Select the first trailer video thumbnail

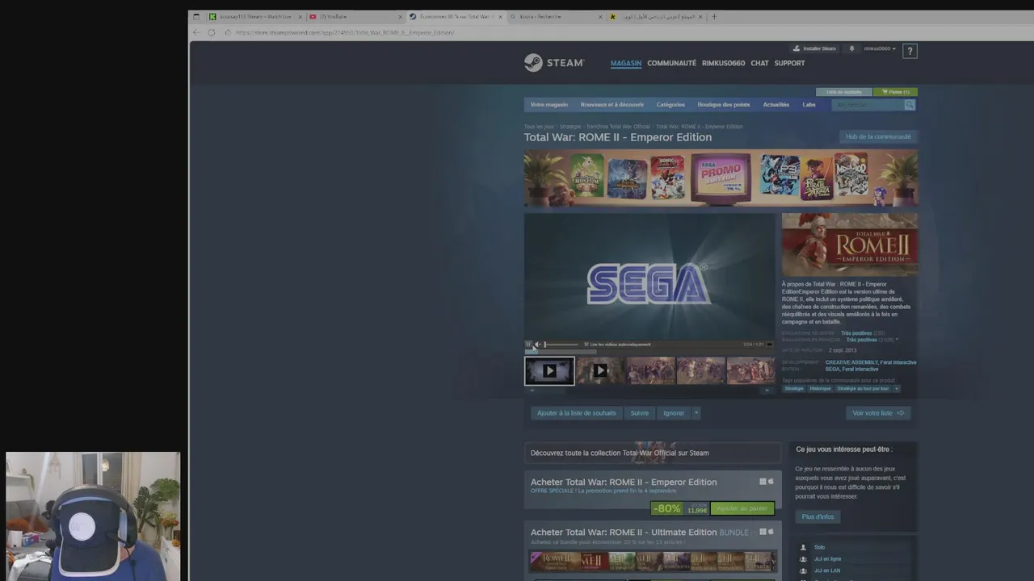549,370
